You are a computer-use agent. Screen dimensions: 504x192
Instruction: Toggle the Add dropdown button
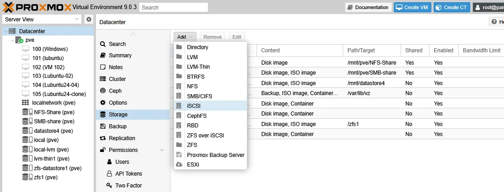[185, 37]
